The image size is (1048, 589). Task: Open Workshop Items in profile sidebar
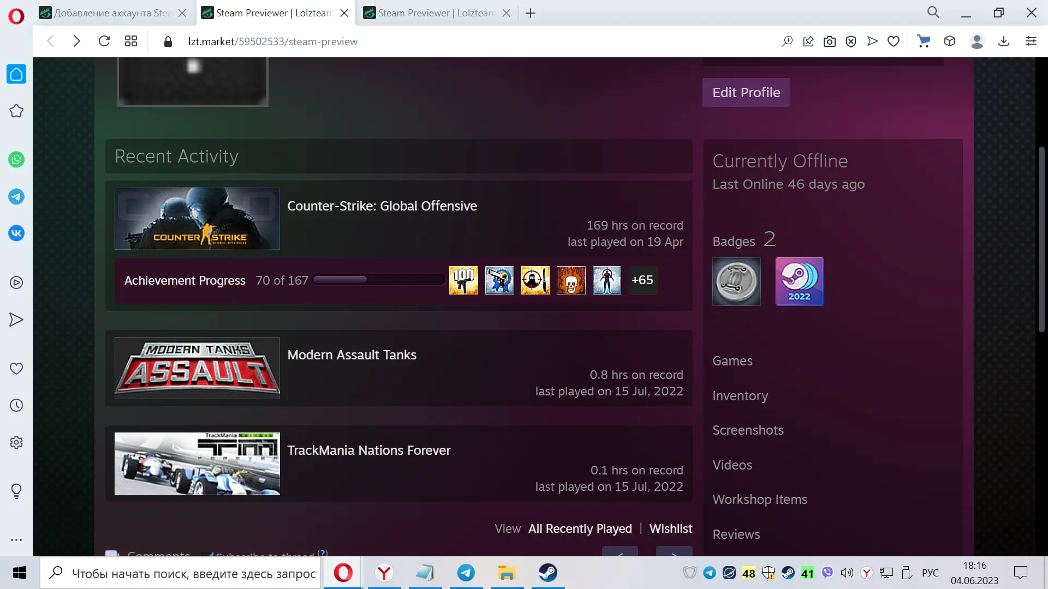(760, 500)
